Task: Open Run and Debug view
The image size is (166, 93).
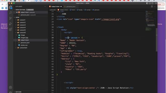Action: [x=10, y=24]
